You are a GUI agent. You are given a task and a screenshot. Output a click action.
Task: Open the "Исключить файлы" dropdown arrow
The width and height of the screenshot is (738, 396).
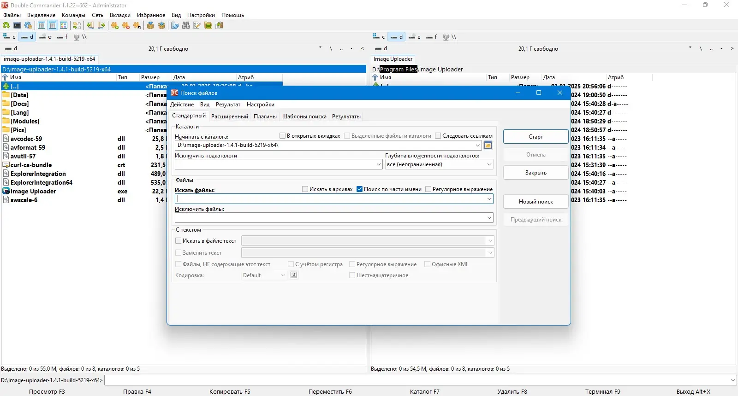coord(489,218)
